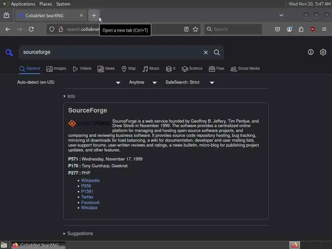Click the SearXNG logo magnifier

9,52
